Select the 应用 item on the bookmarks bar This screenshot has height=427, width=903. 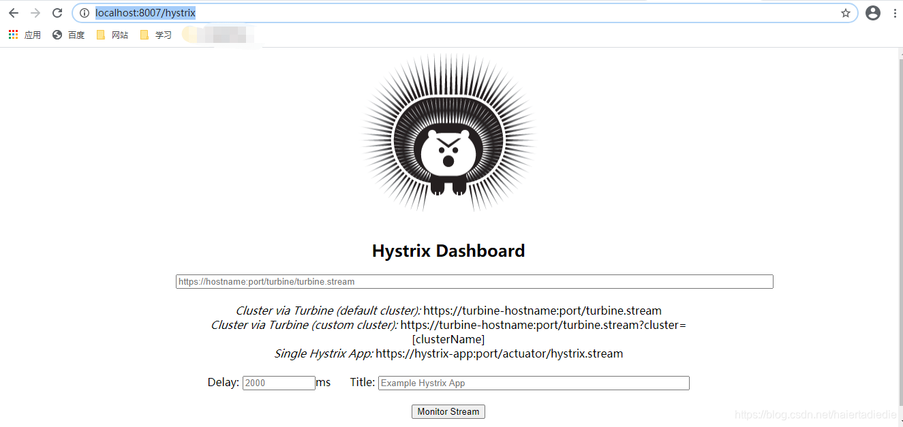pyautogui.click(x=32, y=35)
